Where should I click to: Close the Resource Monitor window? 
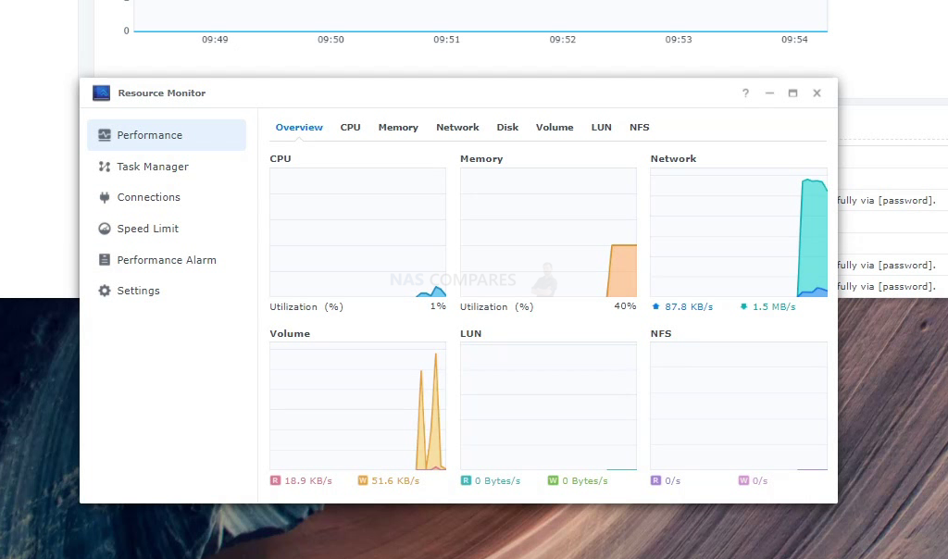pyautogui.click(x=817, y=93)
